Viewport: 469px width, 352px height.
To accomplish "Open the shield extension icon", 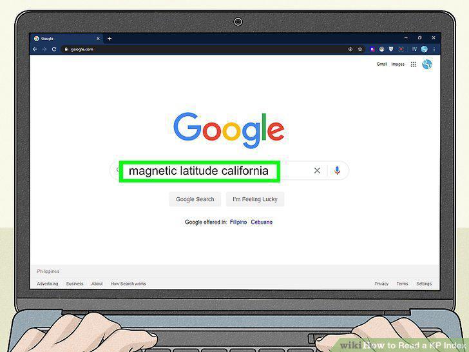I will pos(391,49).
